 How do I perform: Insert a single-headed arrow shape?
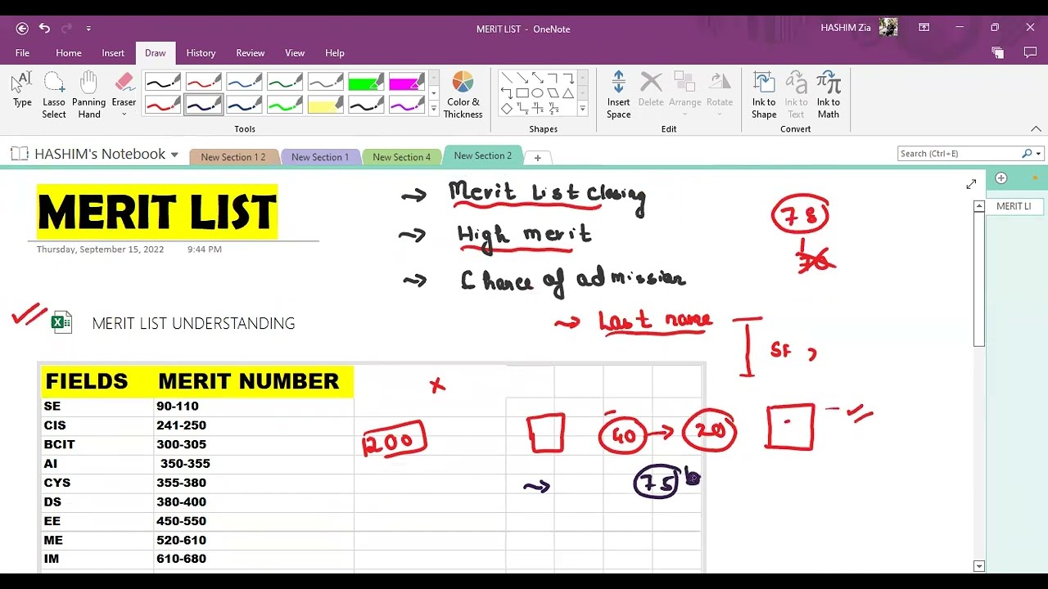(522, 78)
